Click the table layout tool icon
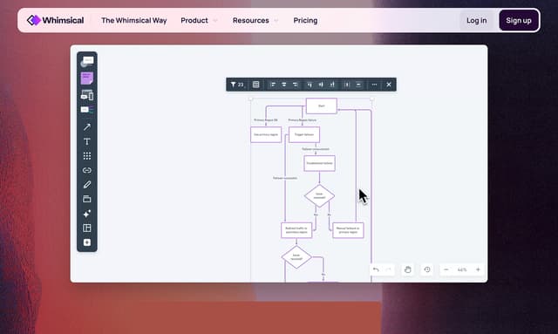558x334 pixels. (87, 228)
